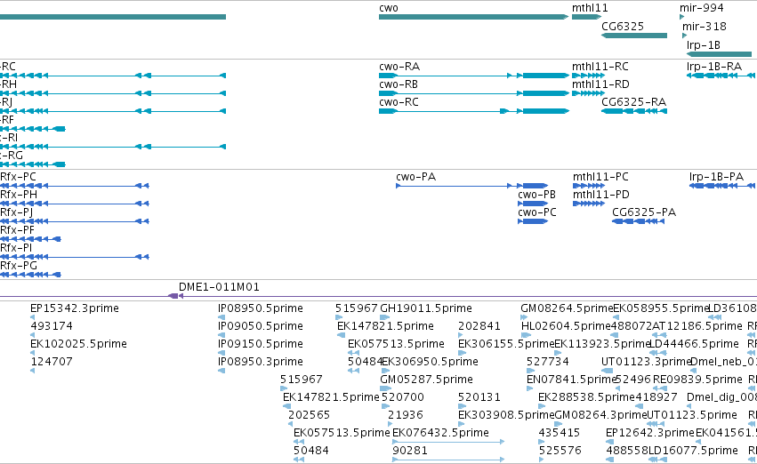Click the EK288538.5prime label
Screen dimensions: 757x464
click(586, 398)
